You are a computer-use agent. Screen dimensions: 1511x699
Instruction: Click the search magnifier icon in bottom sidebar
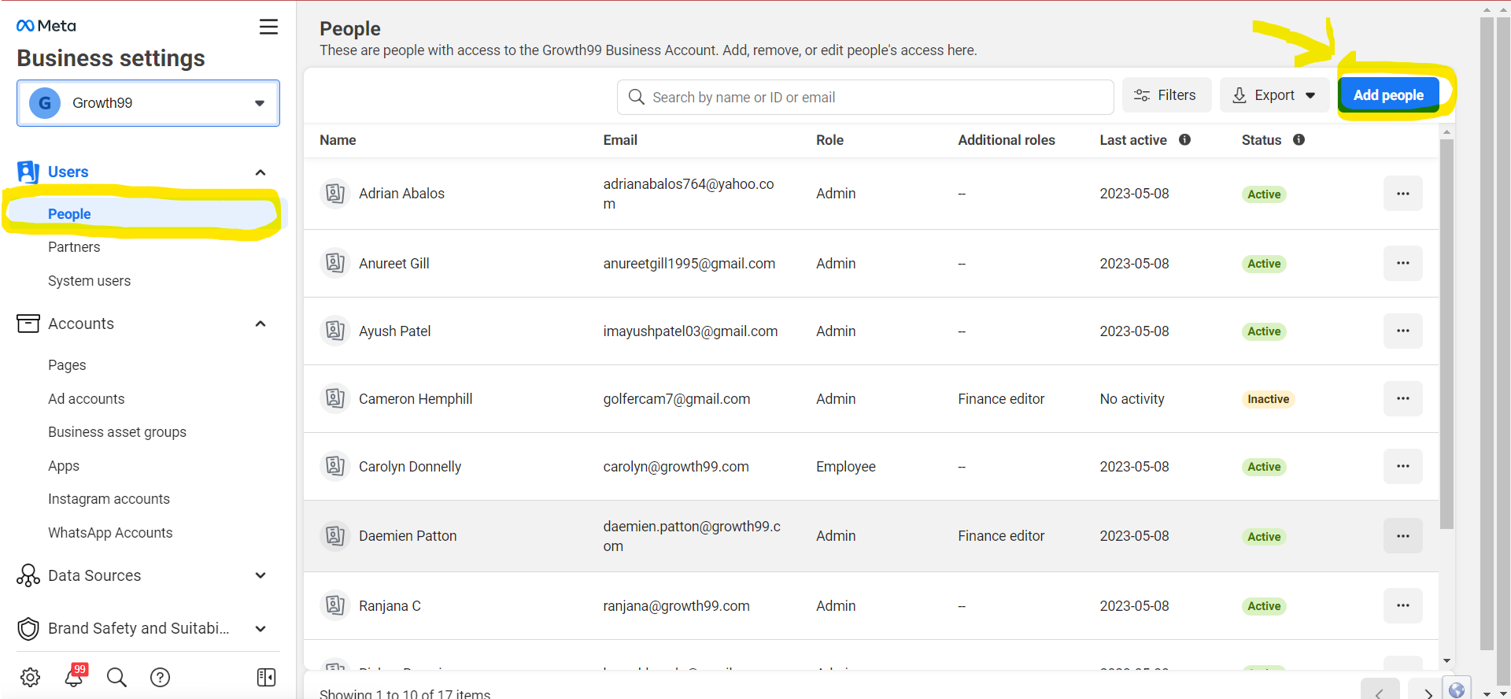pyautogui.click(x=116, y=677)
